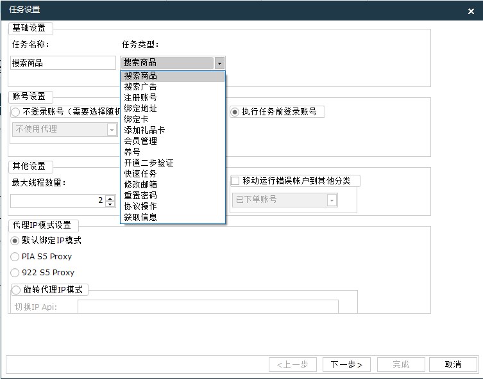Click the 下一步> button
The width and height of the screenshot is (483, 379).
346,364
